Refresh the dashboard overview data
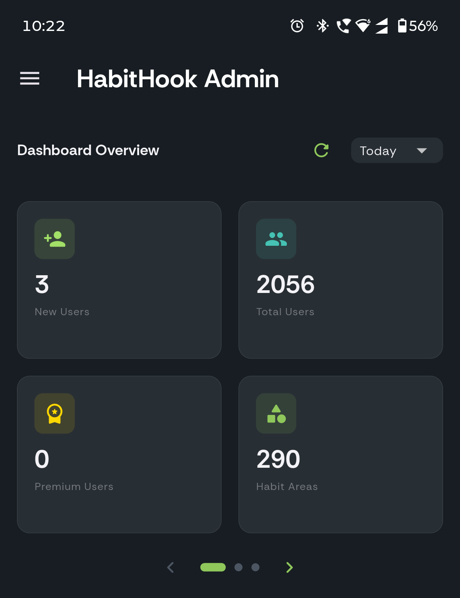This screenshot has height=598, width=460. [321, 150]
